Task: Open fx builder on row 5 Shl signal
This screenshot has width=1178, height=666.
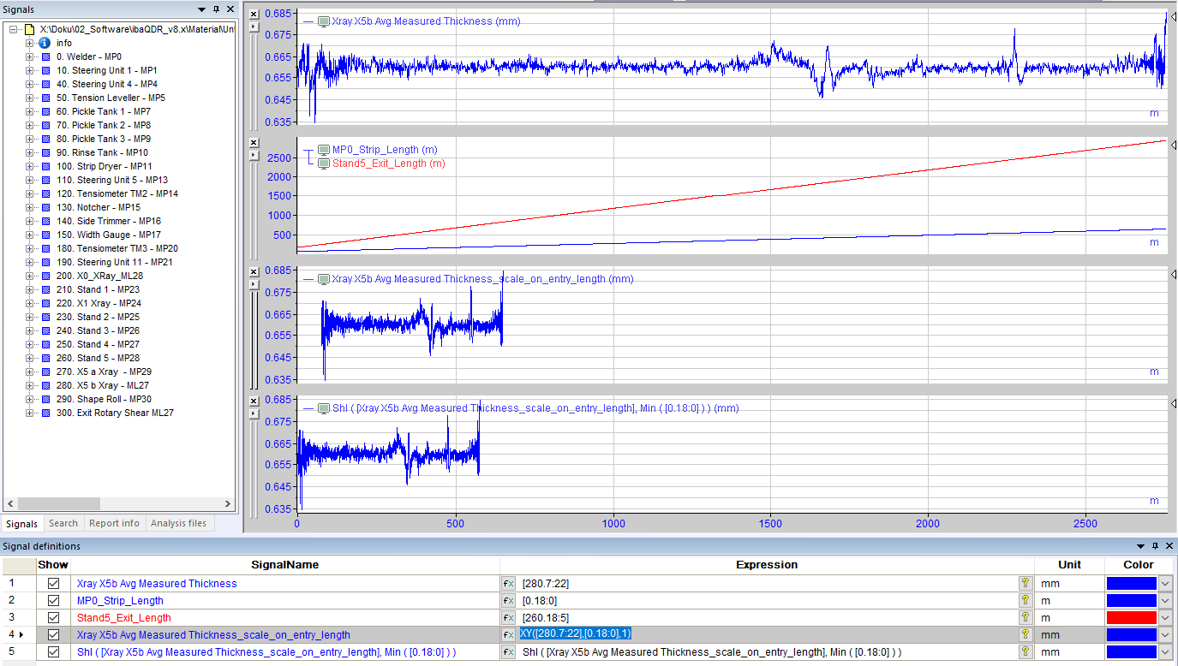Action: point(509,652)
